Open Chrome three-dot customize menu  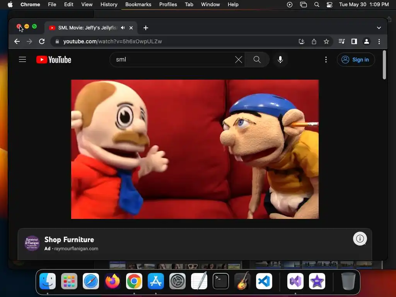click(379, 41)
